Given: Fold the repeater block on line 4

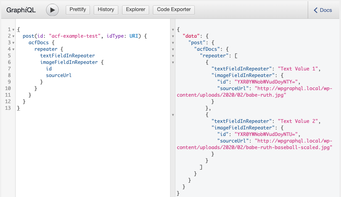Looking at the screenshot, I should coord(14,50).
